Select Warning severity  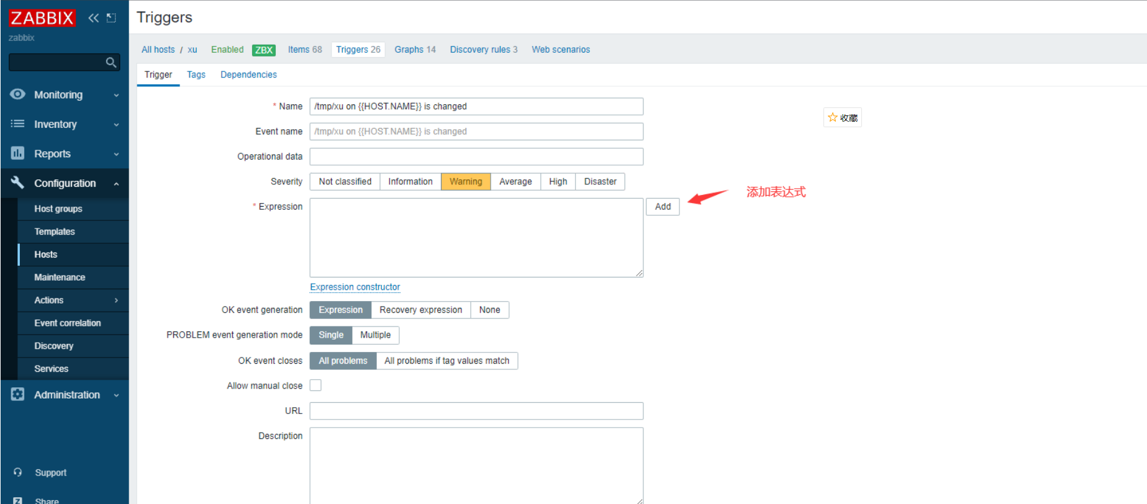coord(466,181)
